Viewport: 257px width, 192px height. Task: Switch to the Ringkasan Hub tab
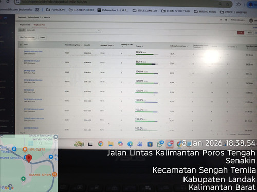25,25
